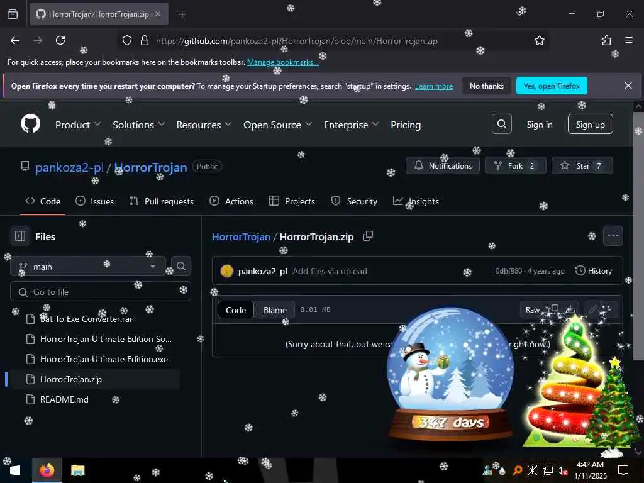Reload the page with the refresh icon
644x483 pixels.
click(60, 40)
